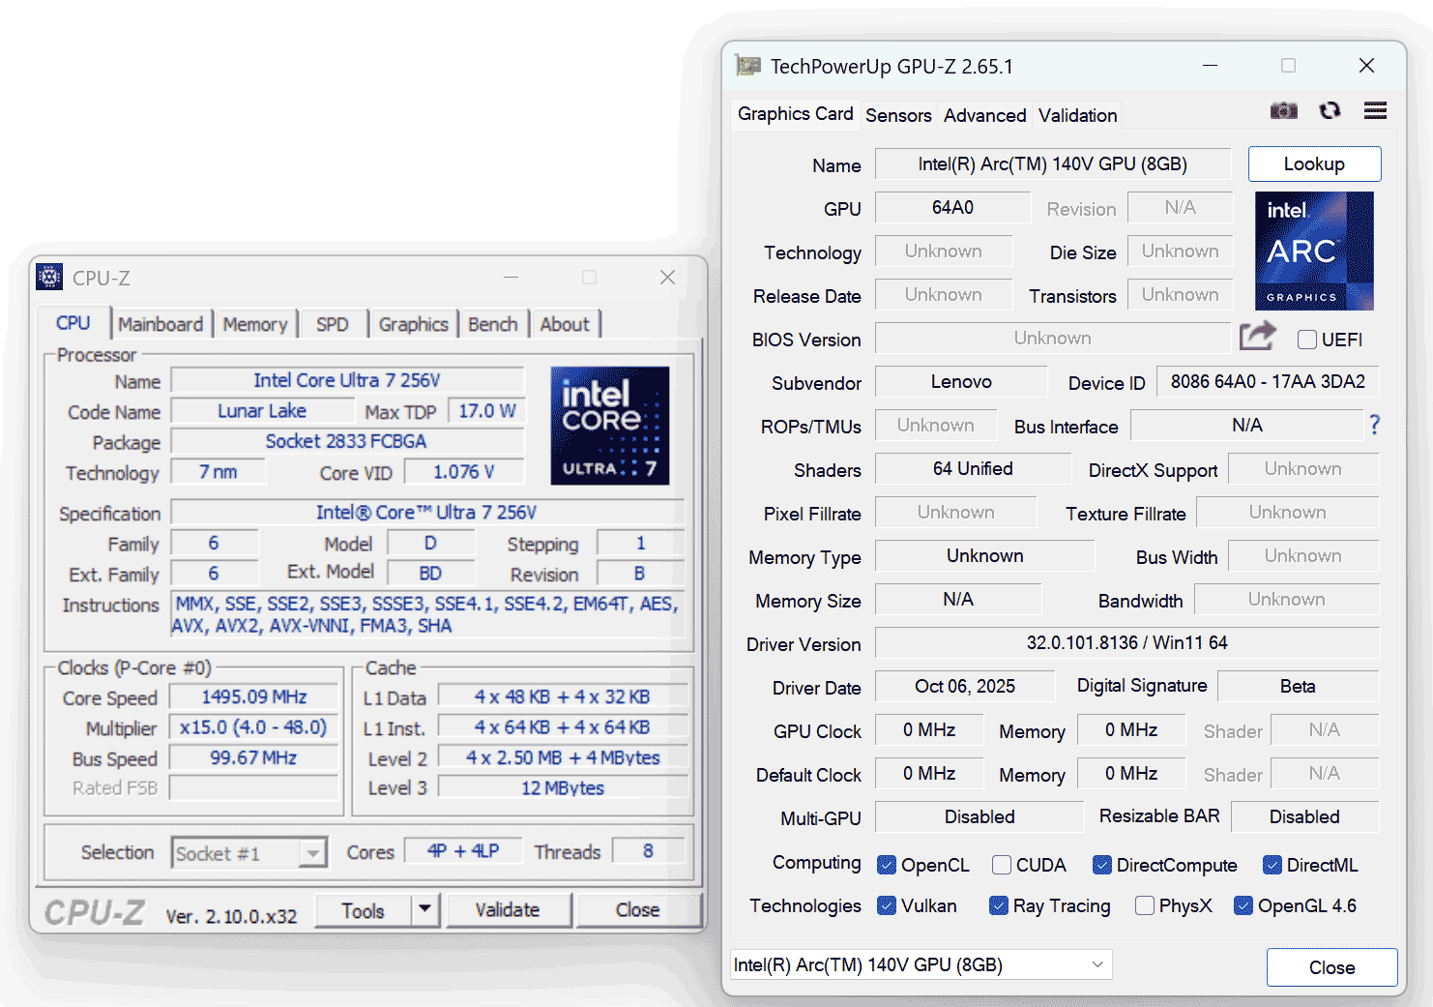The image size is (1433, 1007).
Task: Click the CPU-Z title bar app icon
Action: pos(49,278)
